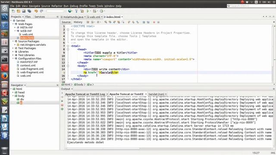This screenshot has height=155, width=276.
Task: Collapse the Web Pages folder
Action: pos(13,24)
